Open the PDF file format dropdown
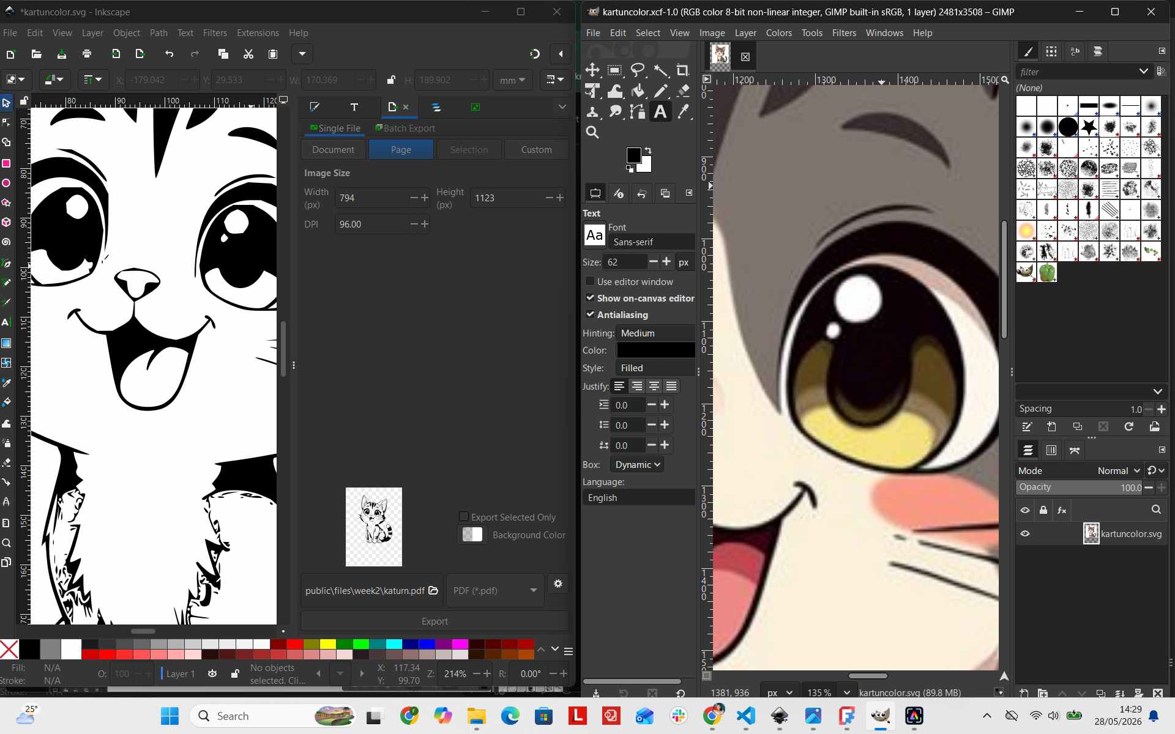This screenshot has width=1175, height=734. pos(495,590)
